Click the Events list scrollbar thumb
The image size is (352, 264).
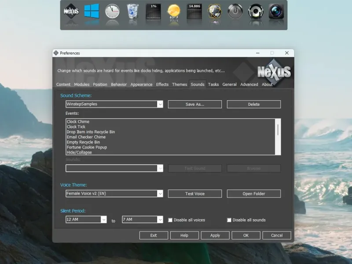[278, 130]
